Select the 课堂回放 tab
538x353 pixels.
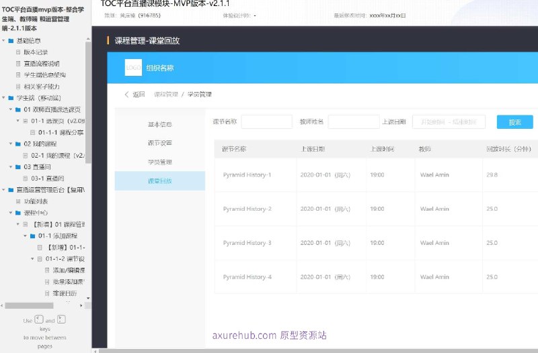[x=160, y=181]
